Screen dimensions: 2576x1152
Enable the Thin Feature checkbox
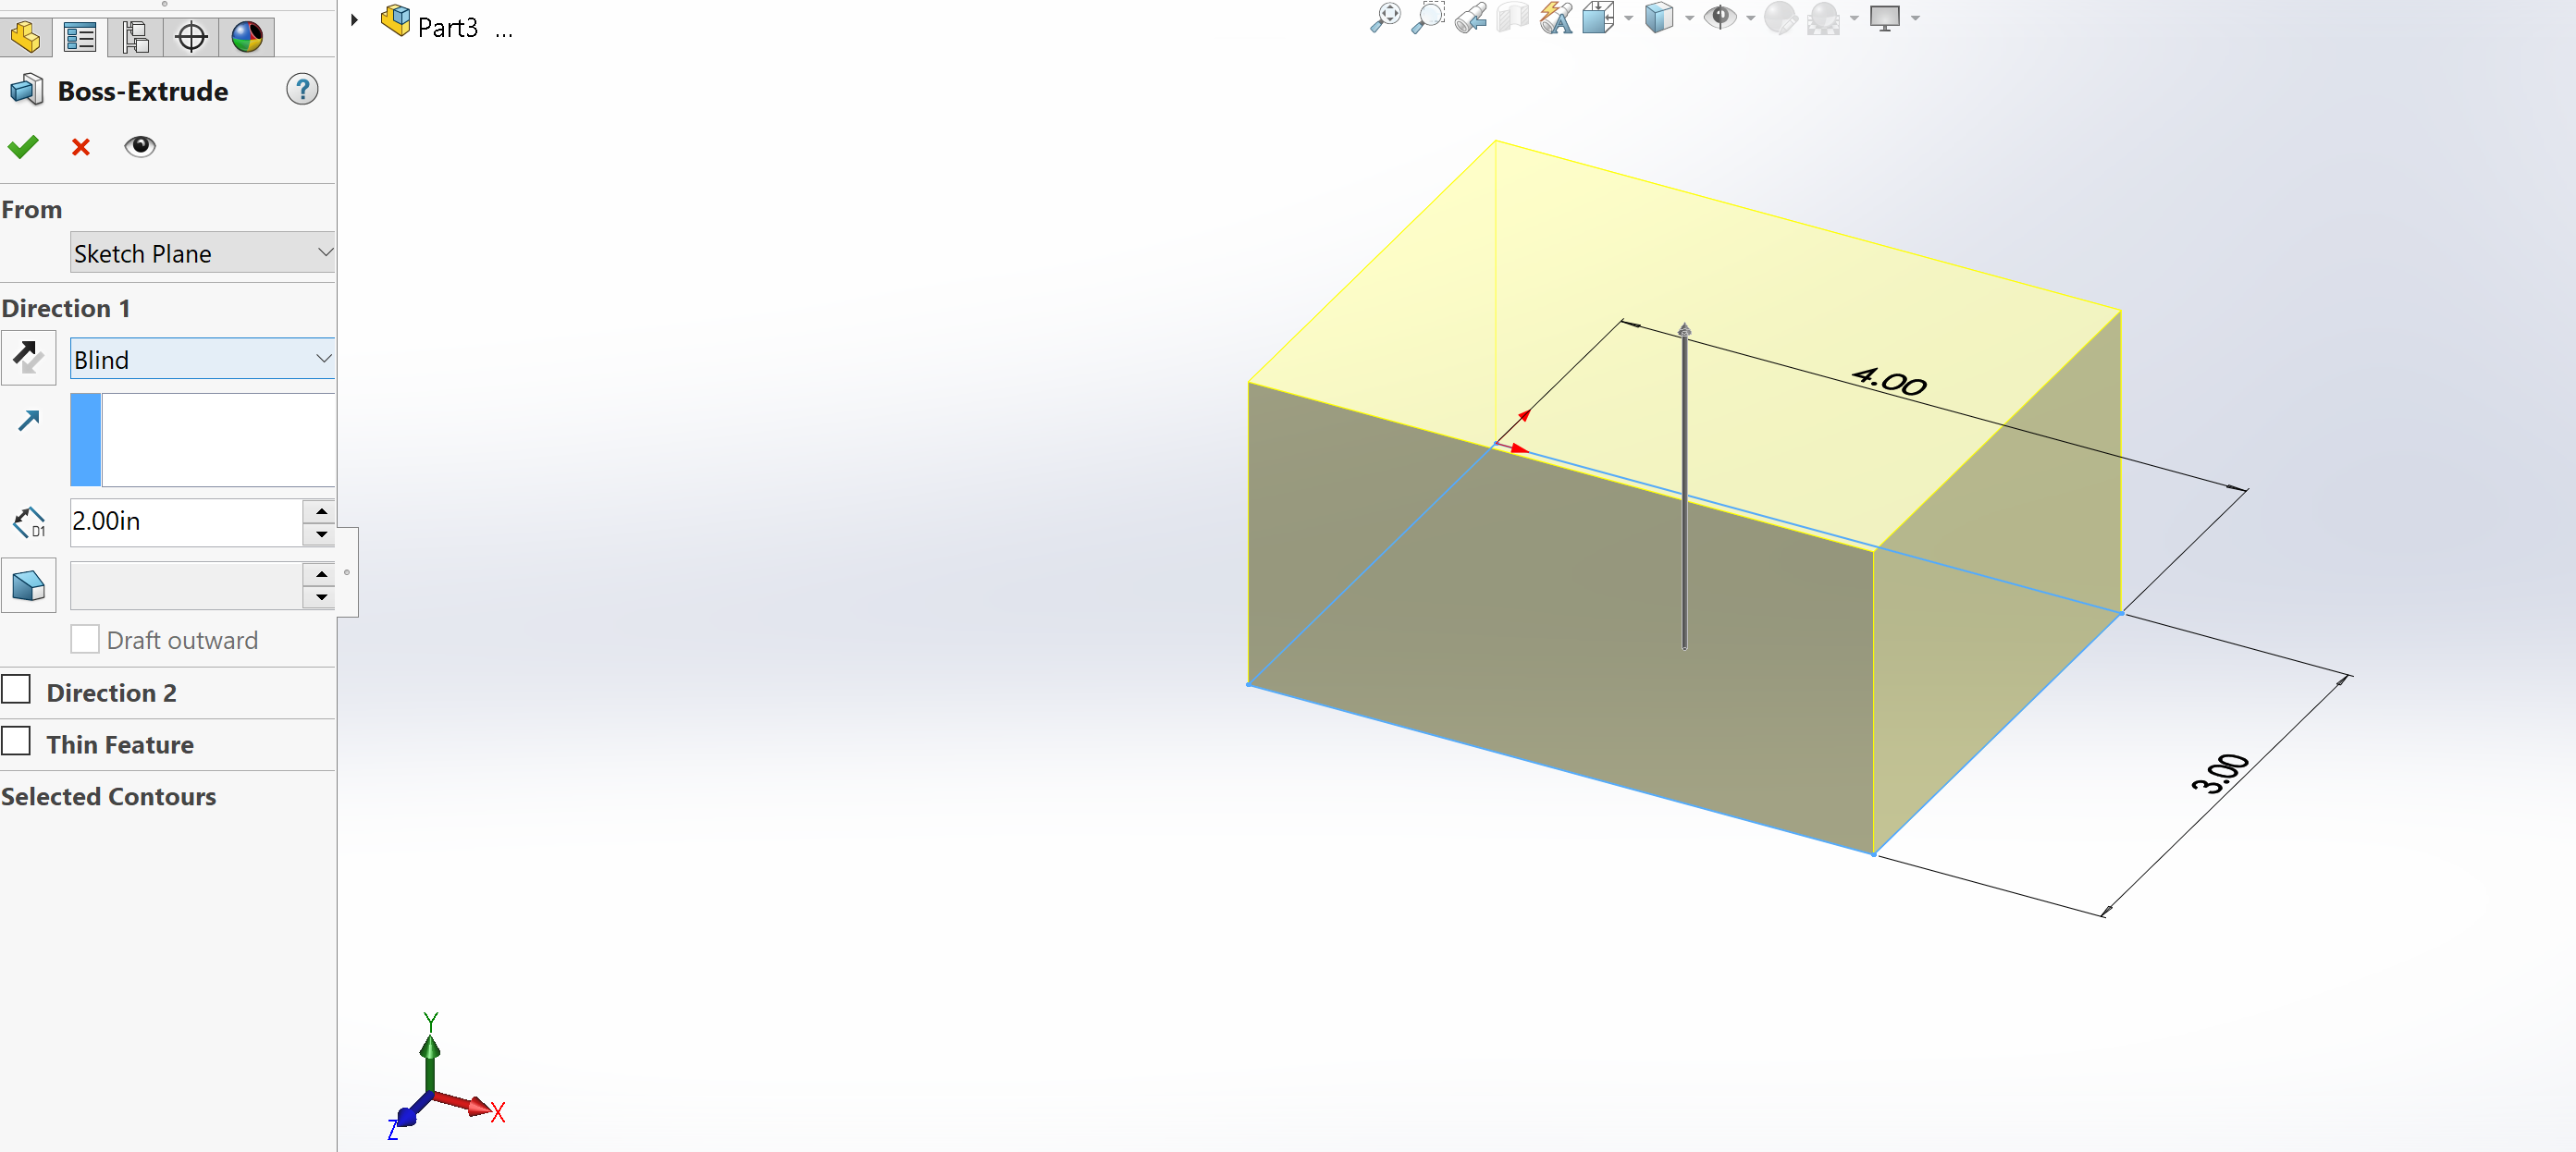tap(16, 741)
